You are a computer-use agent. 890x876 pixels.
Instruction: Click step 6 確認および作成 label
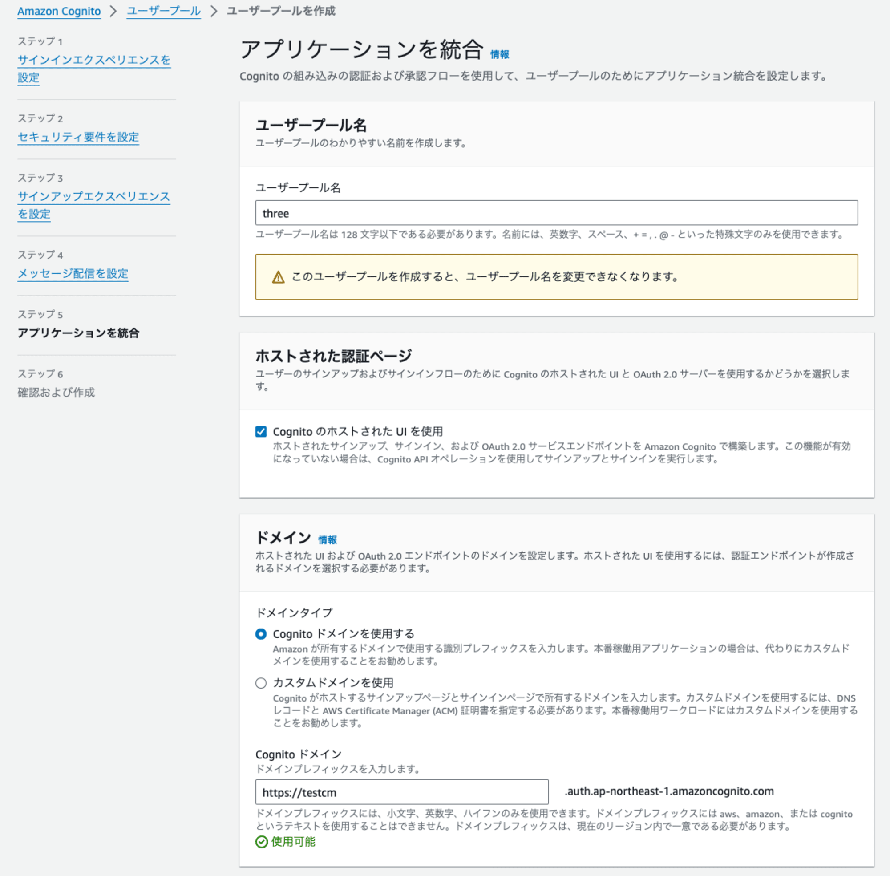click(56, 392)
